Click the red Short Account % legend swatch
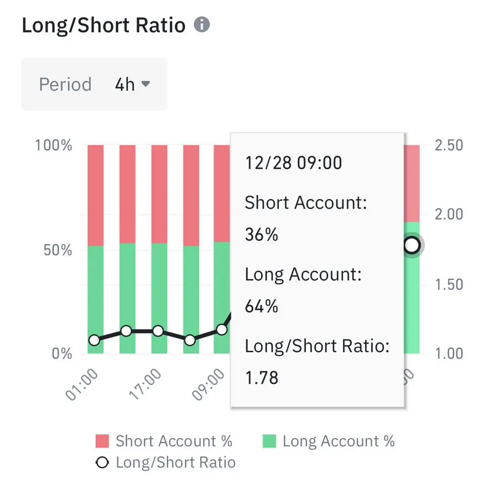This screenshot has width=498, height=484. (x=103, y=441)
